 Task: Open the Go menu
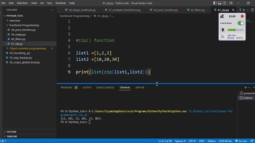42,3
